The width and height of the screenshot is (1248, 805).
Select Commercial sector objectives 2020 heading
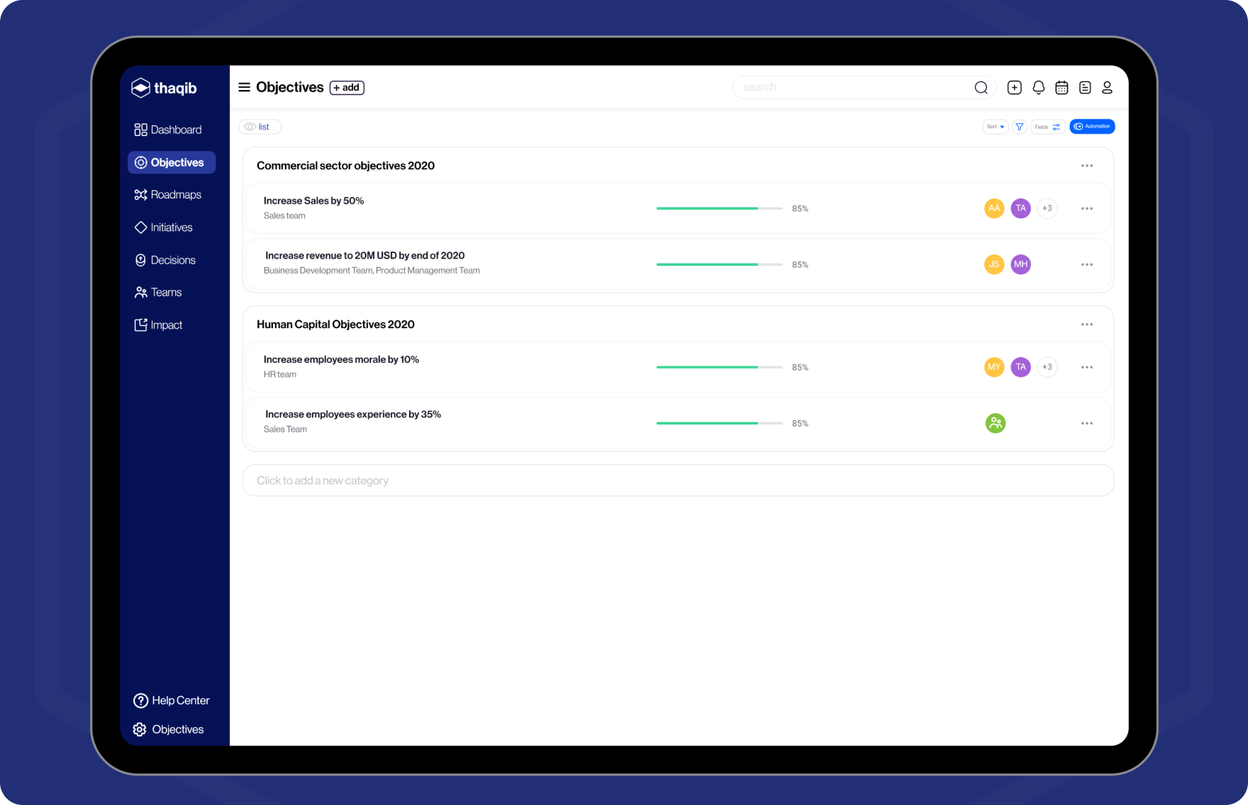[345, 166]
